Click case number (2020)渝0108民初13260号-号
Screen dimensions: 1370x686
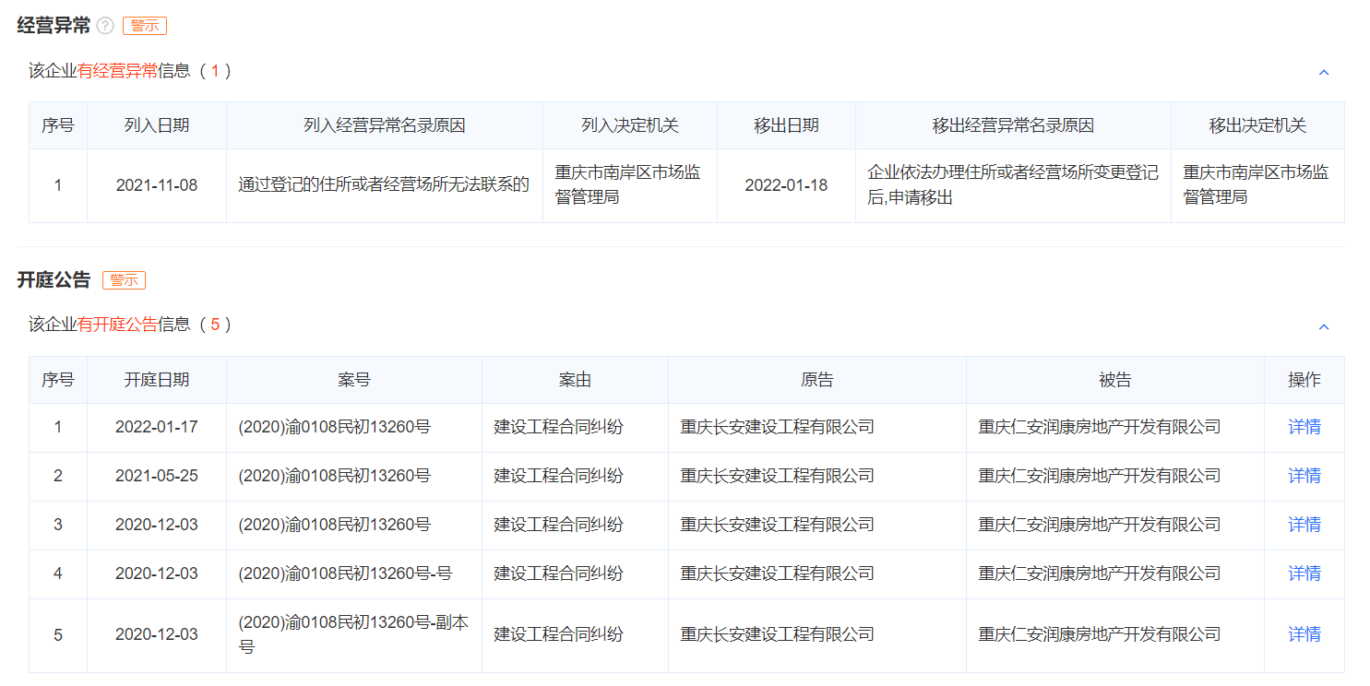pyautogui.click(x=345, y=574)
